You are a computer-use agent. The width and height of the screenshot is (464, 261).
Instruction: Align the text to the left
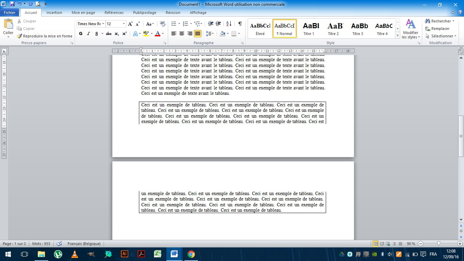(x=174, y=34)
